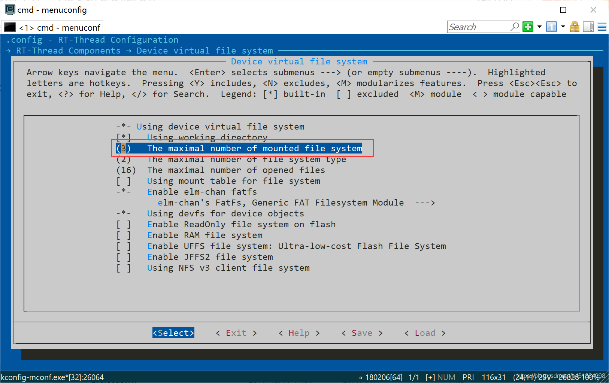609x383 pixels.
Task: Open the dropdown arrow beside new console button
Action: click(539, 27)
